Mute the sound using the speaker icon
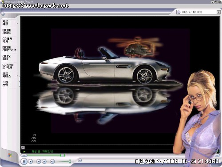222x167 pixels. tap(52, 161)
